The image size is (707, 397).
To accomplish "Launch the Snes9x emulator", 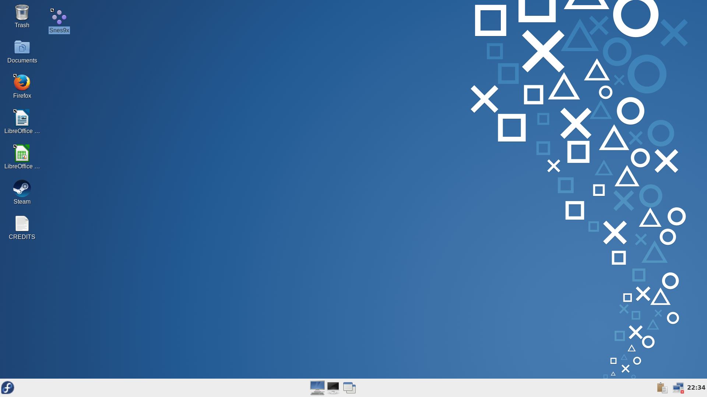I will [x=59, y=17].
